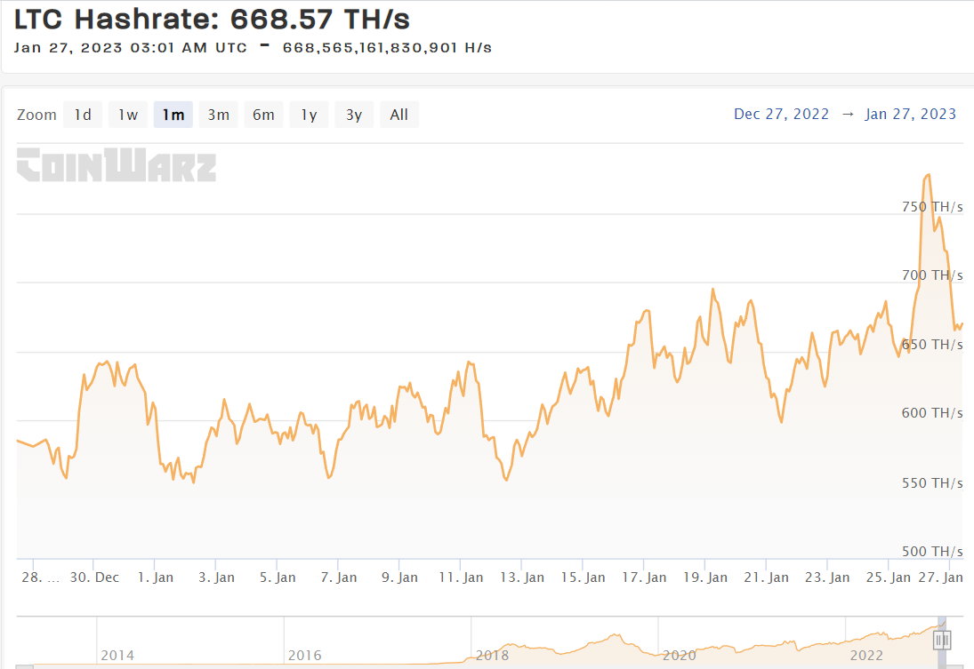Click the 27. Jan axis date
Screen dimensions: 974x669
940,577
